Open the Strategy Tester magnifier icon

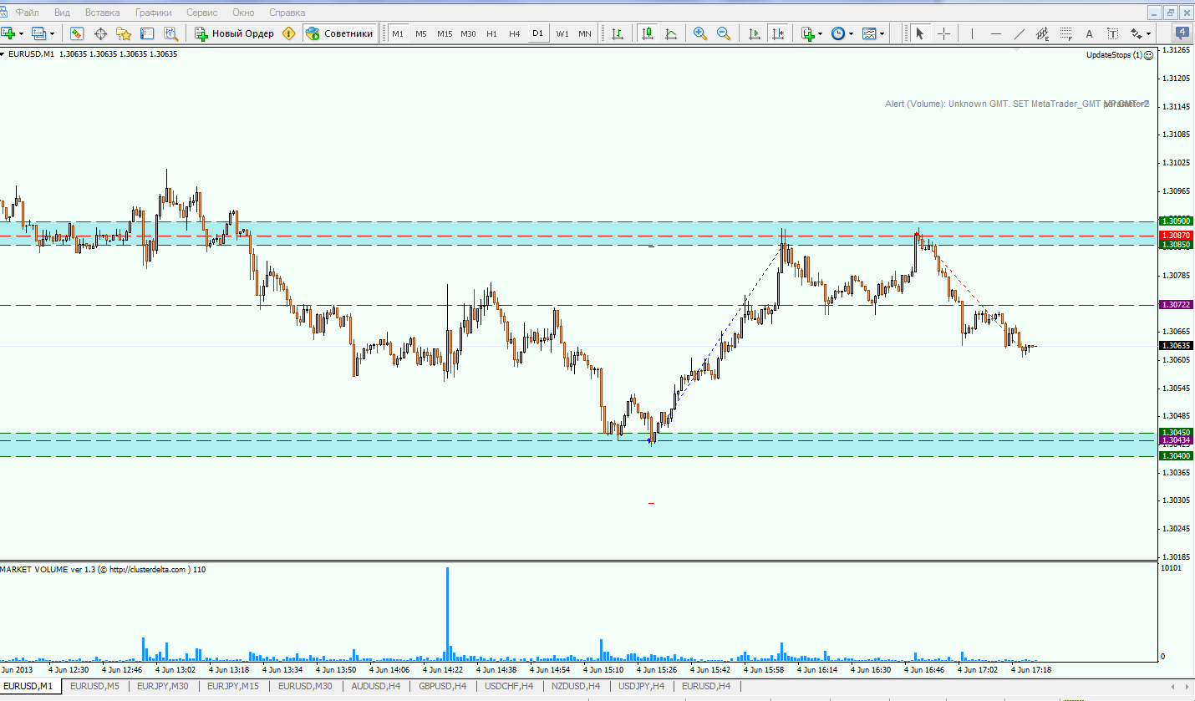(170, 33)
